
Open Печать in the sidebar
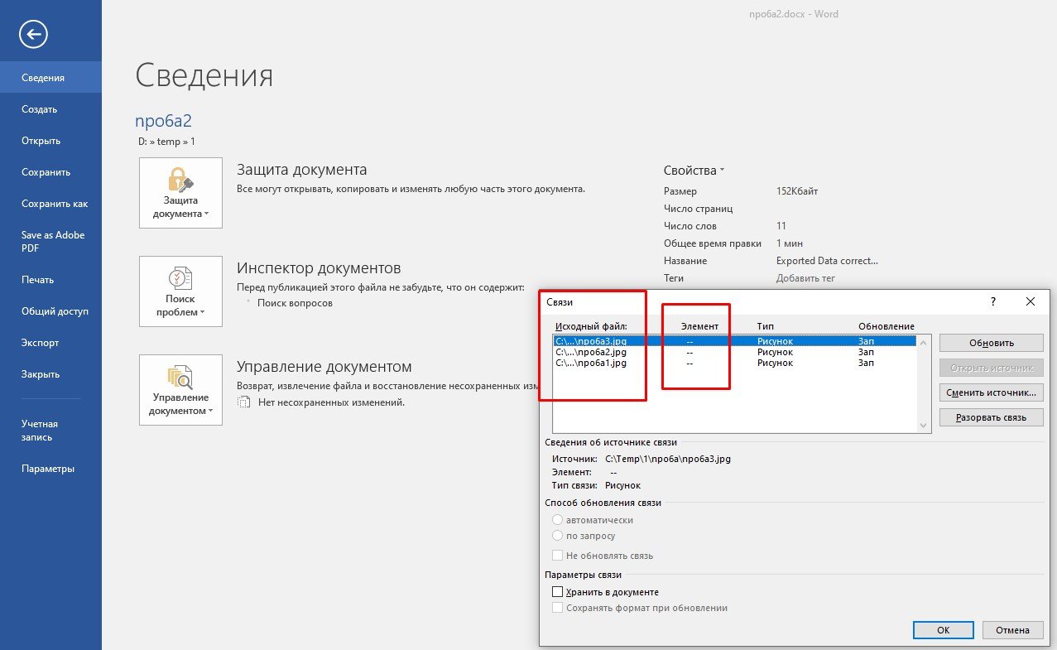pos(50,280)
